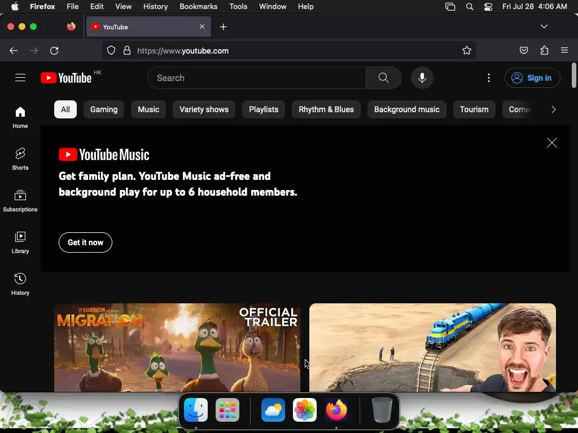
Task: Select the Variety shows chip
Action: 204,109
